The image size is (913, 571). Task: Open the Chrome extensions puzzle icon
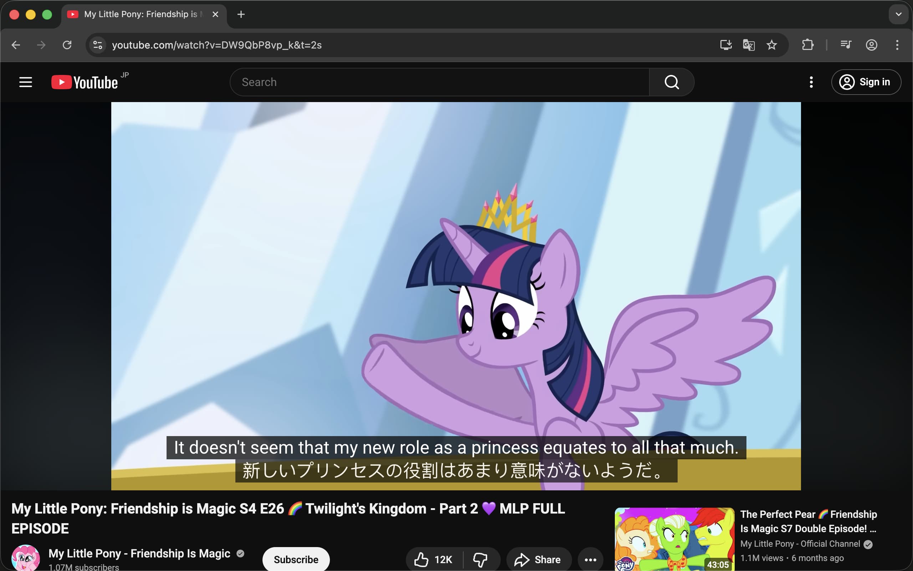(808, 45)
